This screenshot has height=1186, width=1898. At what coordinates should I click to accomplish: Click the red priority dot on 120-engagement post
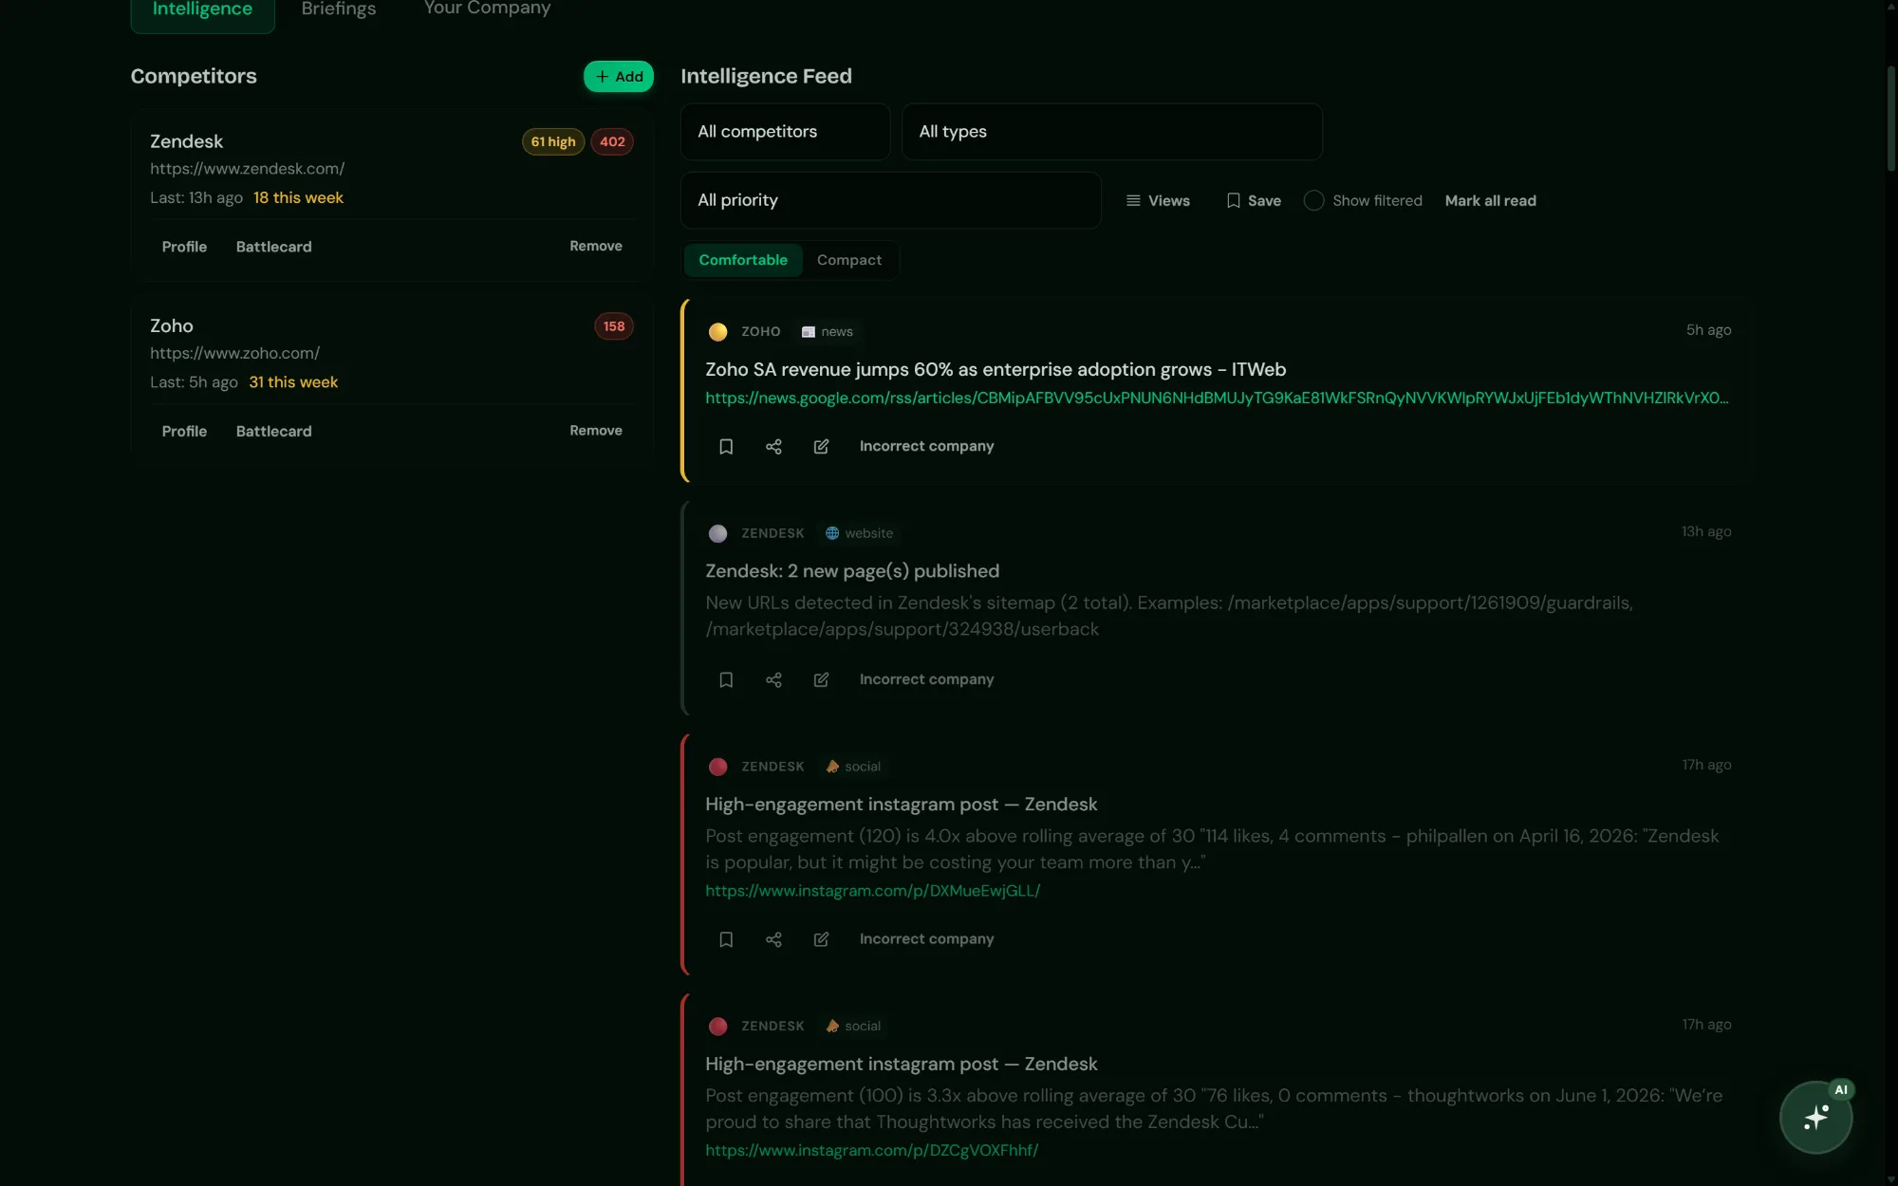[717, 767]
